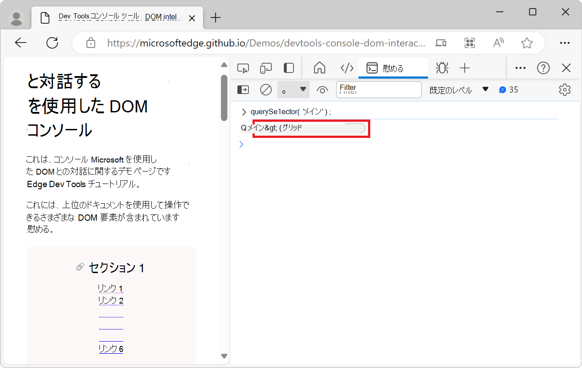The width and height of the screenshot is (582, 368).
Task: Create a live expression with the eye icon
Action: (322, 90)
